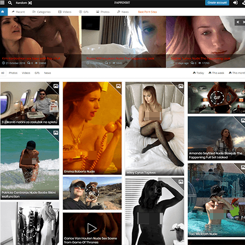Show the previous carousel slide arrow
This screenshot has width=245, height=245.
[x=238, y=22]
